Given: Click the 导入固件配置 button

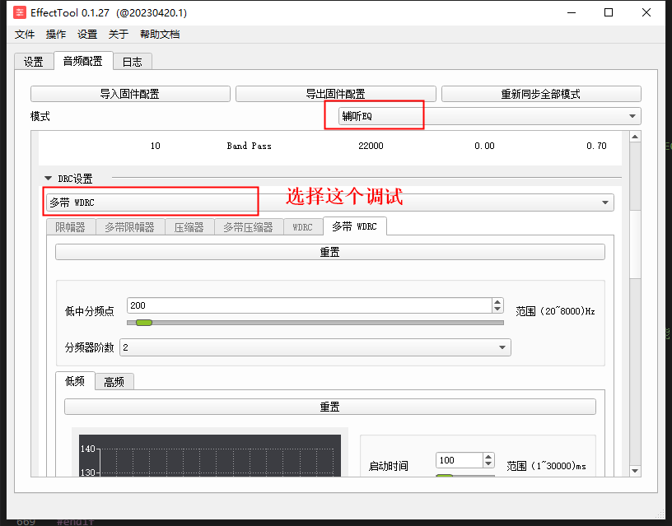Looking at the screenshot, I should coord(130,94).
